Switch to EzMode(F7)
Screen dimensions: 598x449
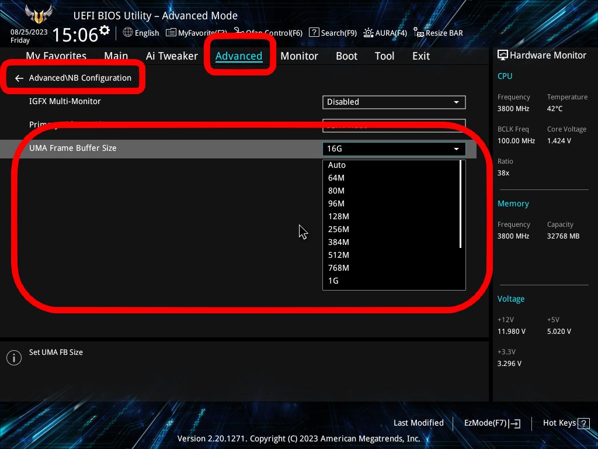pos(492,423)
